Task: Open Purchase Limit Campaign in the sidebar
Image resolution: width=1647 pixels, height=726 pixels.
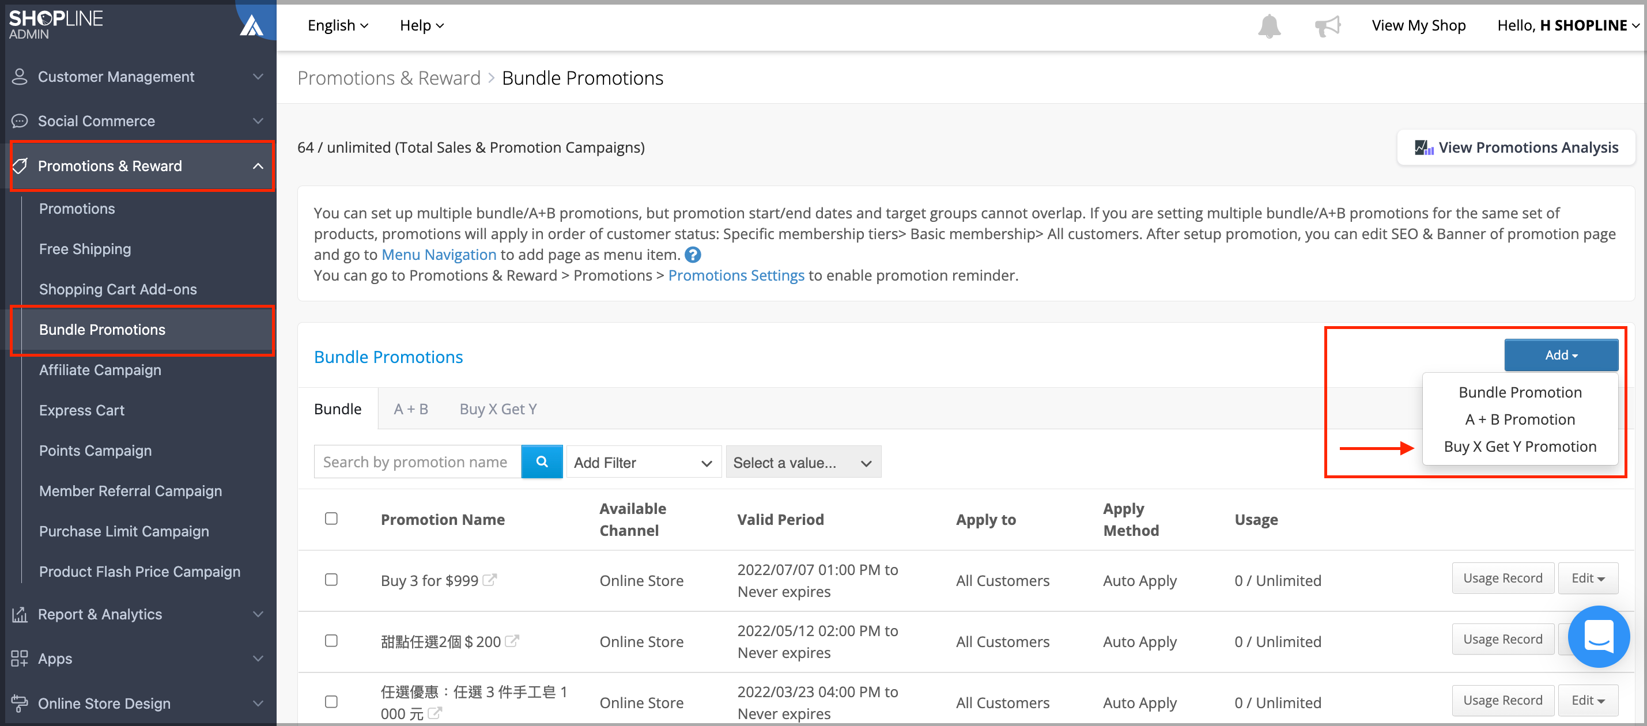Action: (x=124, y=531)
